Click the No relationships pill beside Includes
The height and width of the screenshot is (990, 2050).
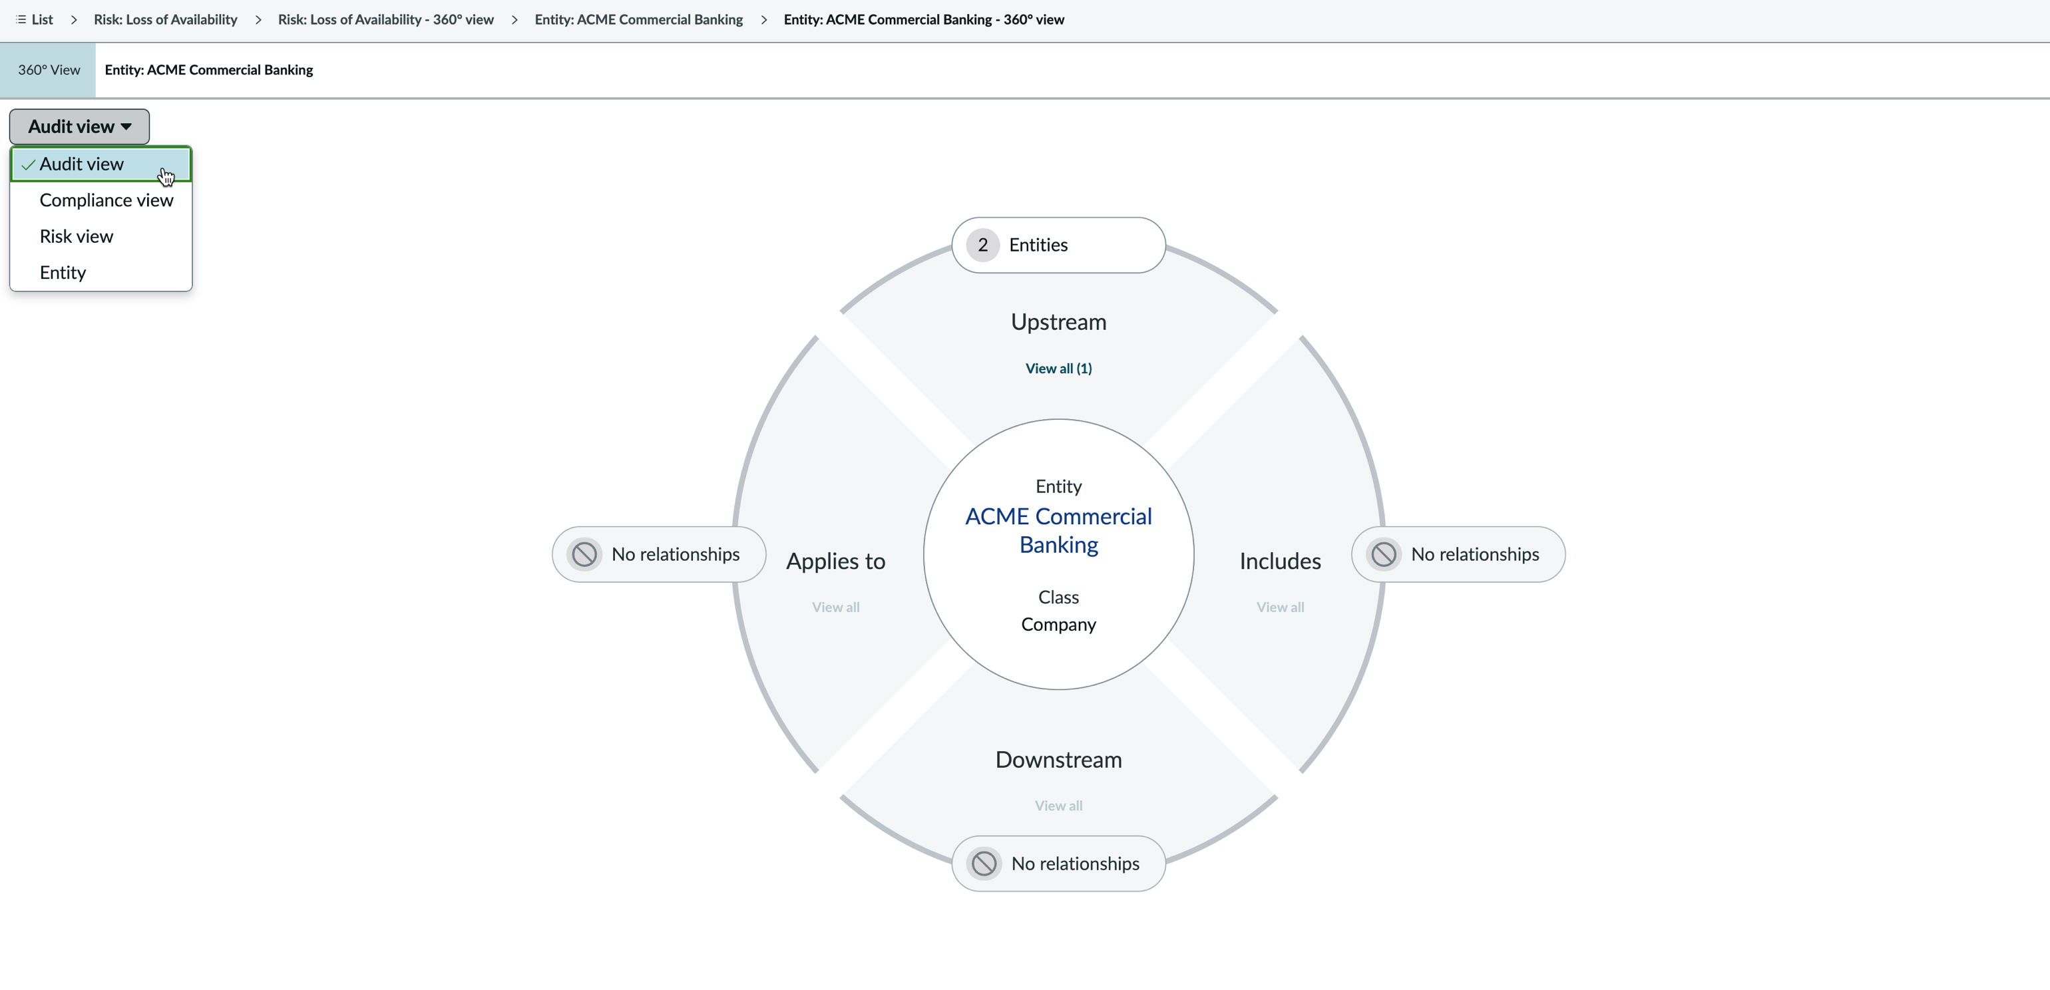coord(1458,554)
